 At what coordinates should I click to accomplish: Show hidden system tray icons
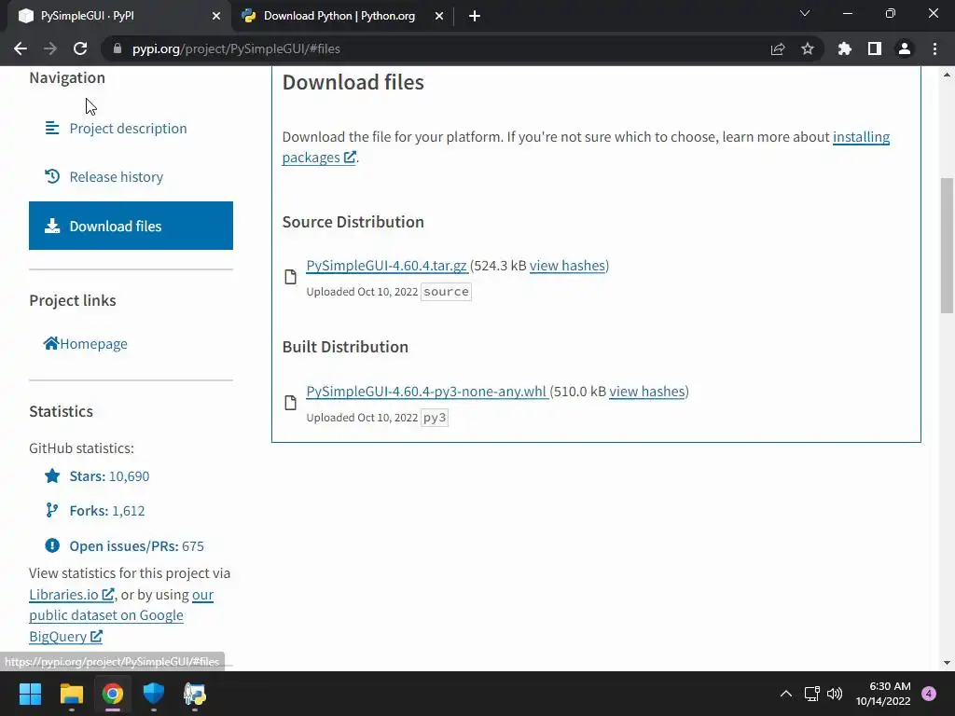click(x=785, y=694)
